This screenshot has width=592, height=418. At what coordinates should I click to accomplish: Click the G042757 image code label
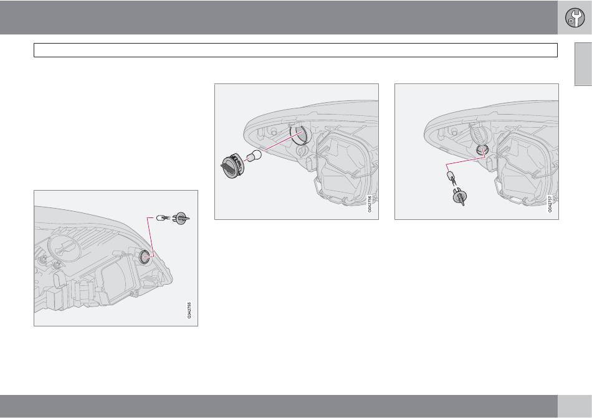coord(550,203)
